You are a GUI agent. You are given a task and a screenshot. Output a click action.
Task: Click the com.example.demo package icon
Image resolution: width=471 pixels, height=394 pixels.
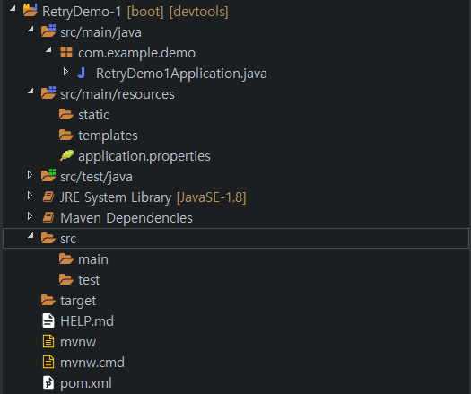point(66,52)
